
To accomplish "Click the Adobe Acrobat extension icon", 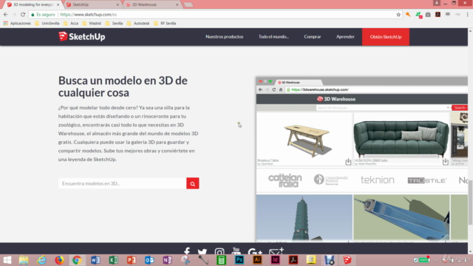I will (x=438, y=15).
